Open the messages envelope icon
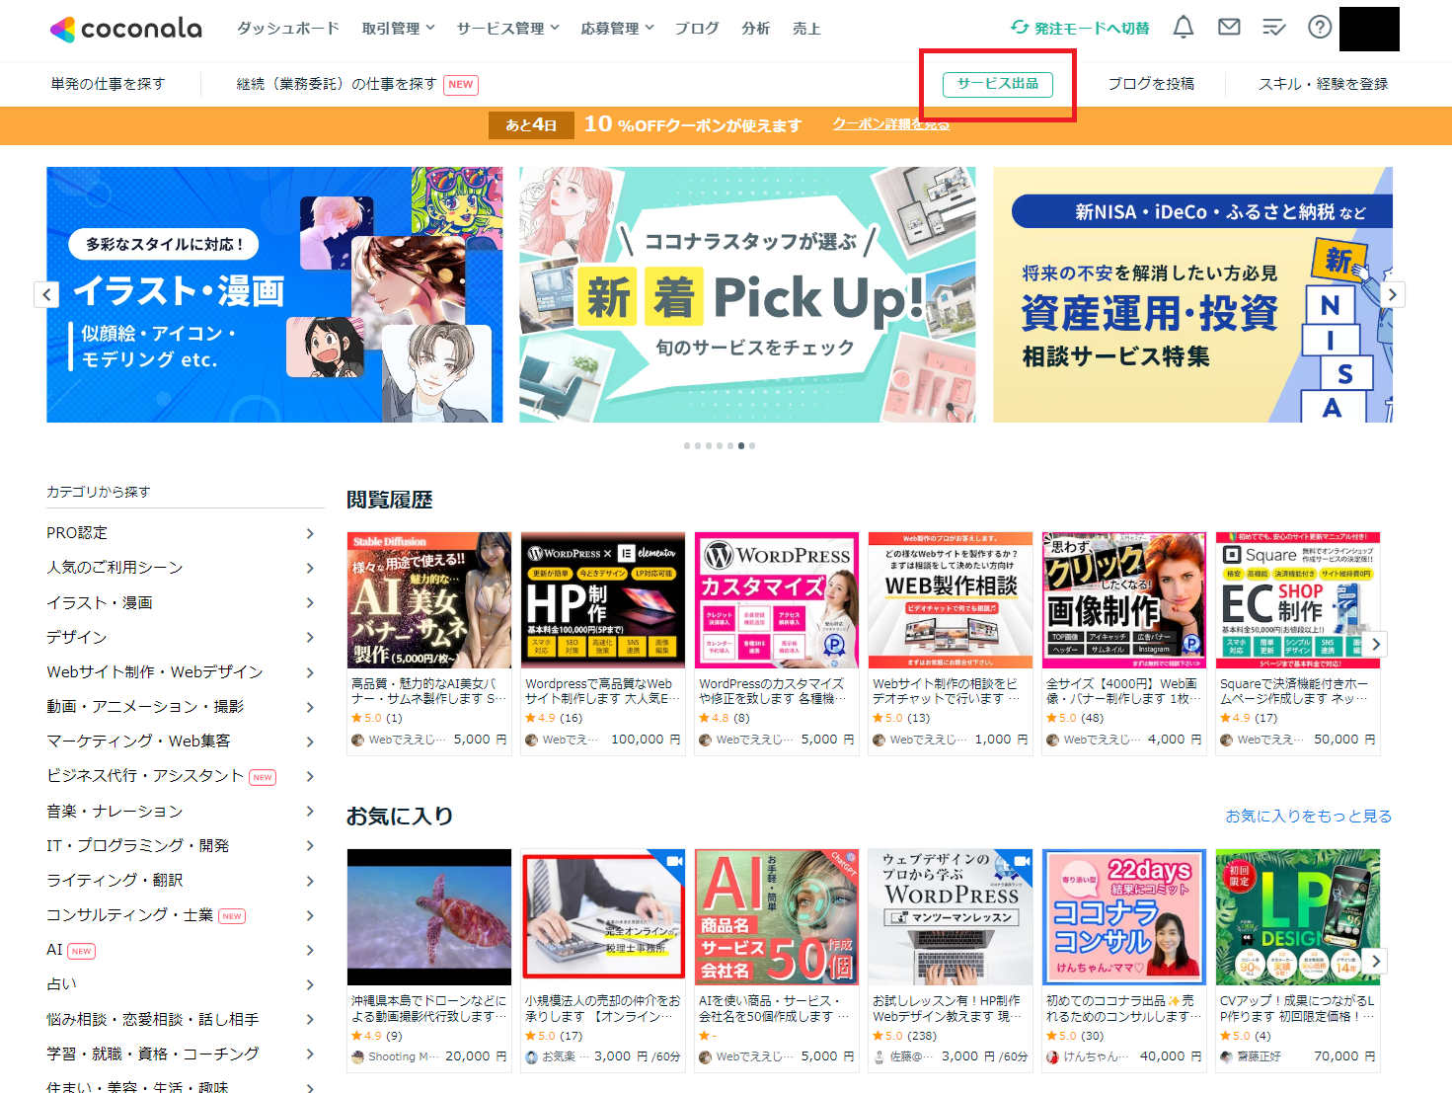Screen dimensions: 1452x1093 (1229, 28)
